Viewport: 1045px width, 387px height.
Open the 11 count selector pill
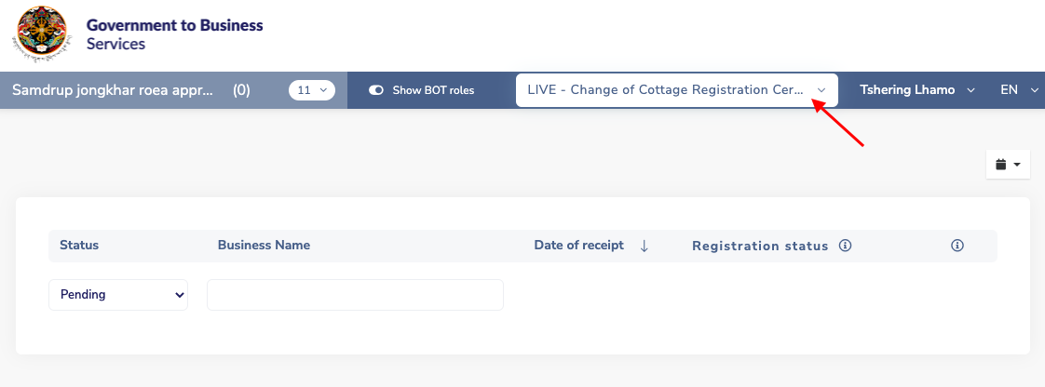[x=311, y=90]
